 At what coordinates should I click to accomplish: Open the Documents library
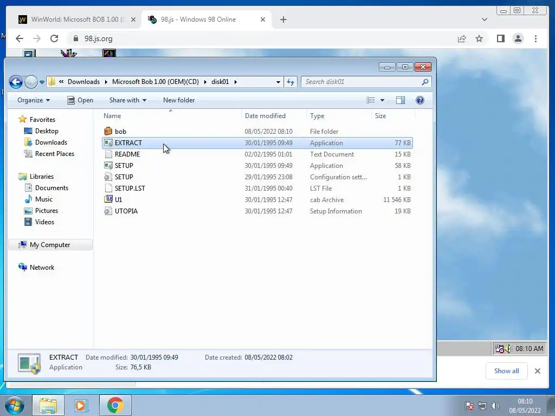click(x=51, y=188)
